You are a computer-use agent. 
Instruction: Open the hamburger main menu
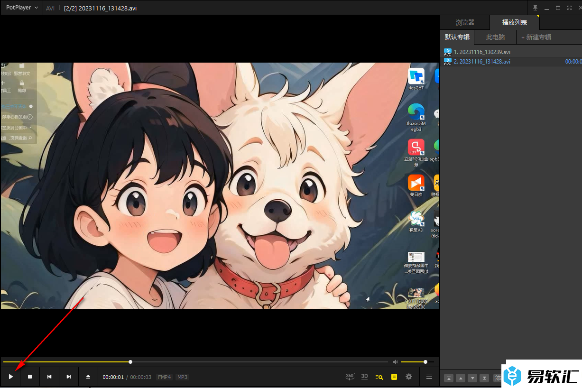tap(429, 377)
